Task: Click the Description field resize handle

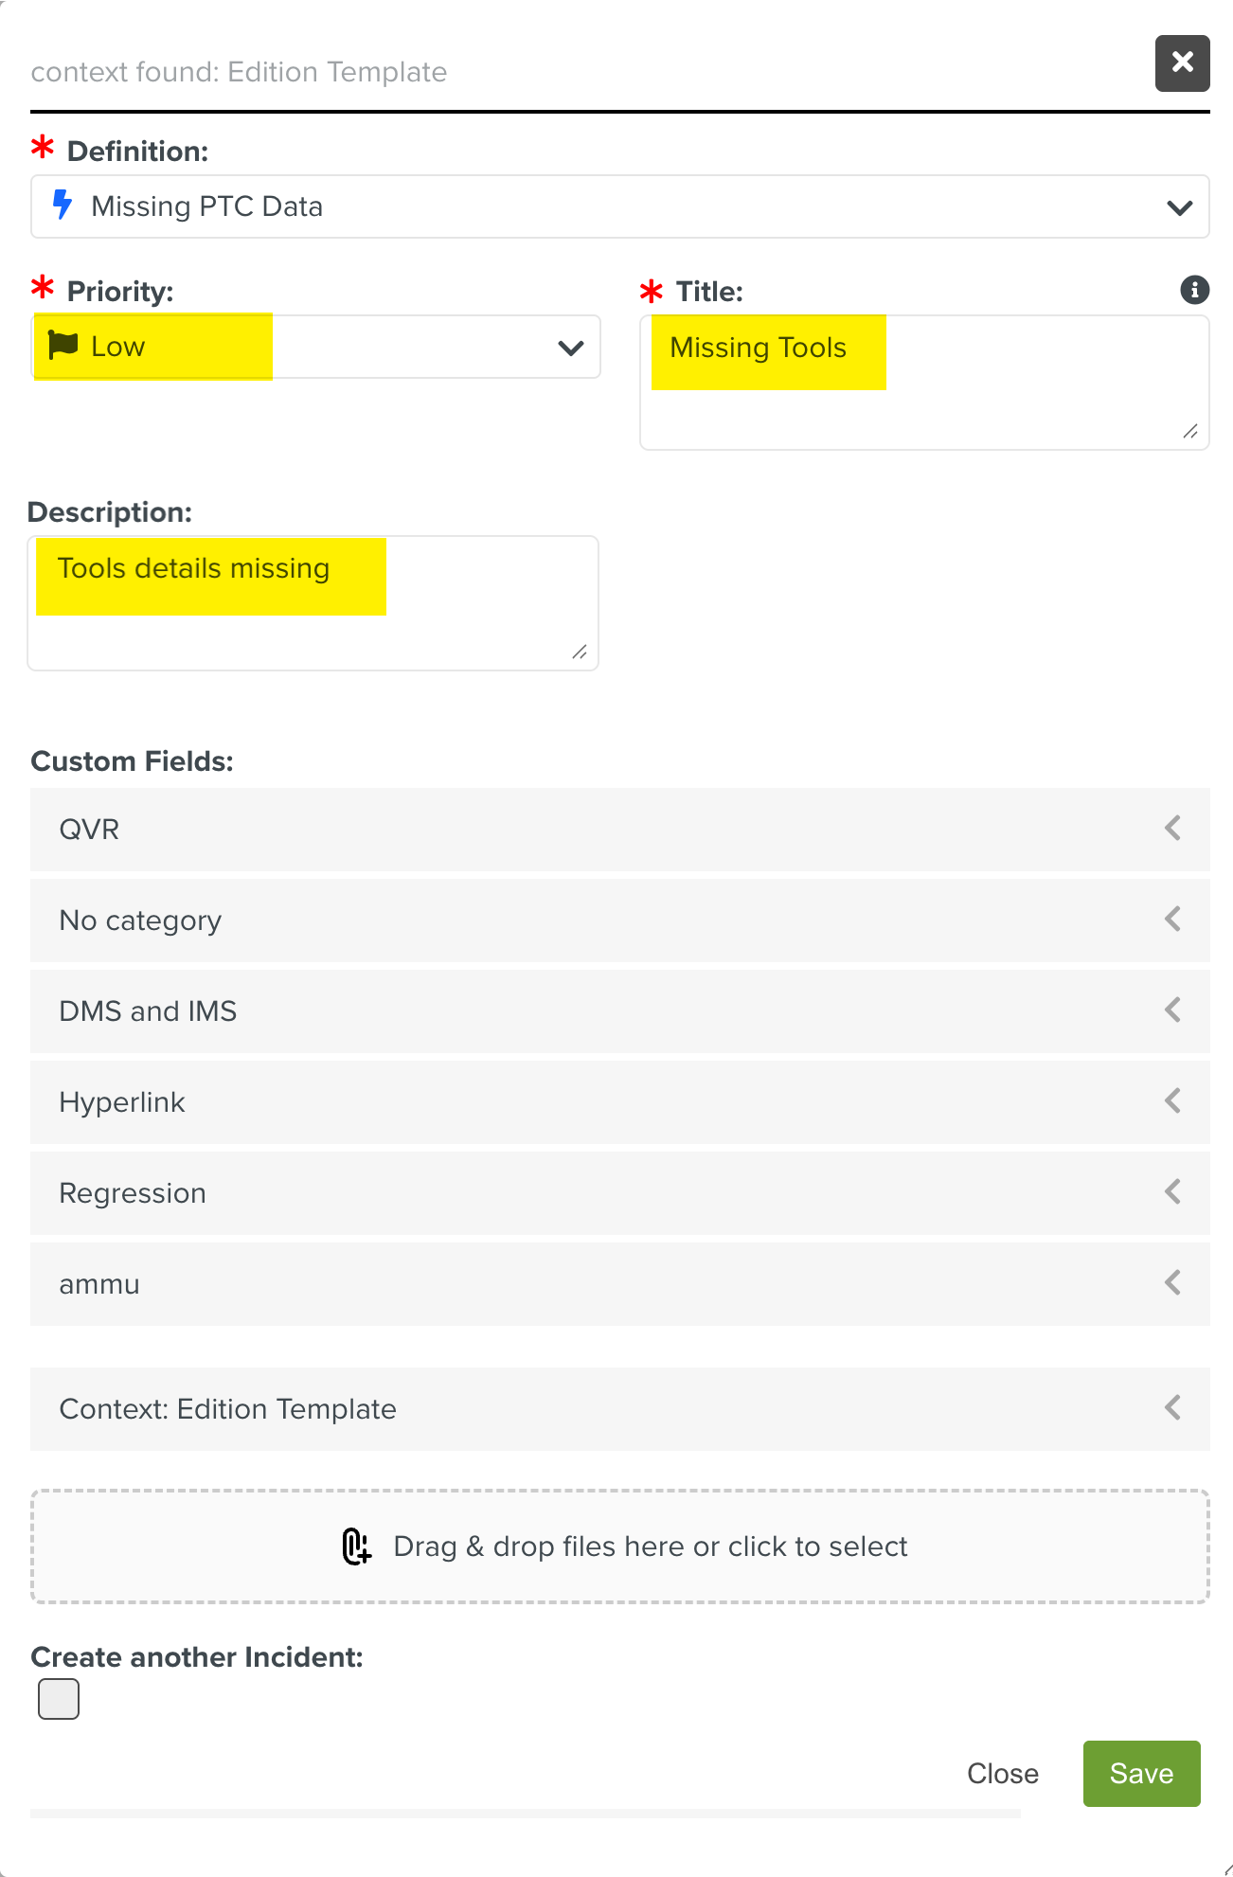Action: tap(580, 652)
